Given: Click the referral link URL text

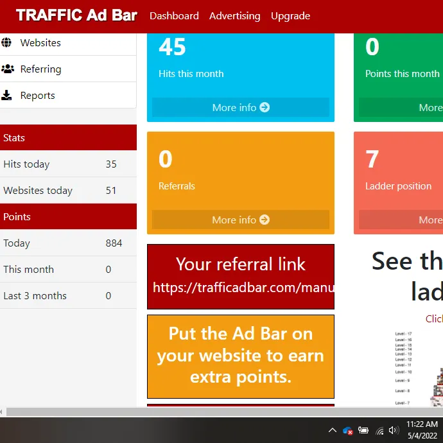Looking at the screenshot, I should [x=243, y=288].
